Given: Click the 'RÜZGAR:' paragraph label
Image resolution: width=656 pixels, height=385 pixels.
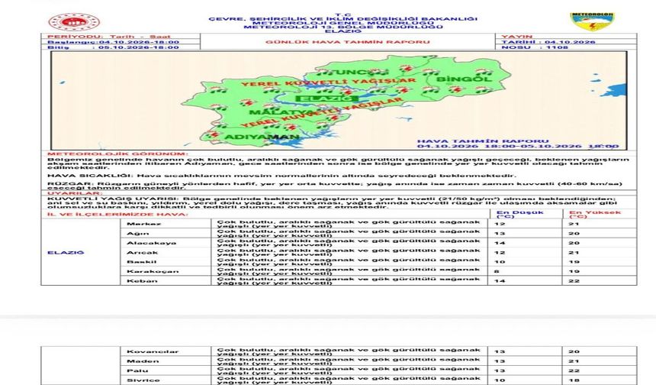Looking at the screenshot, I should click(x=70, y=183).
